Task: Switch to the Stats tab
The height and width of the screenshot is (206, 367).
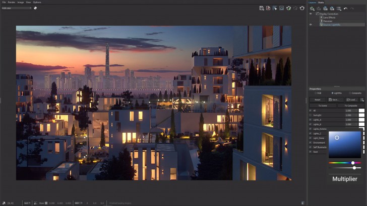Action: tap(321, 3)
